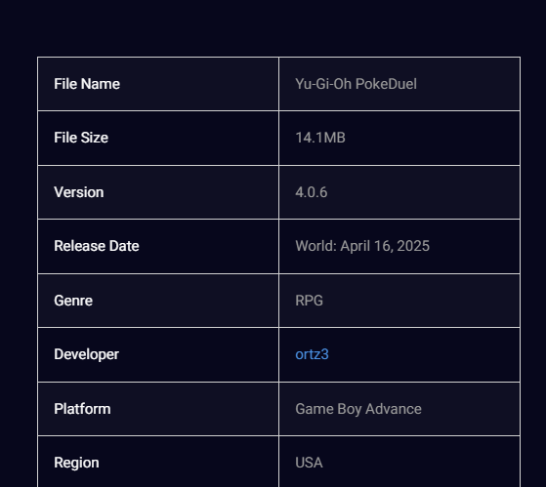
Task: Click the RPG genre value
Action: click(309, 301)
